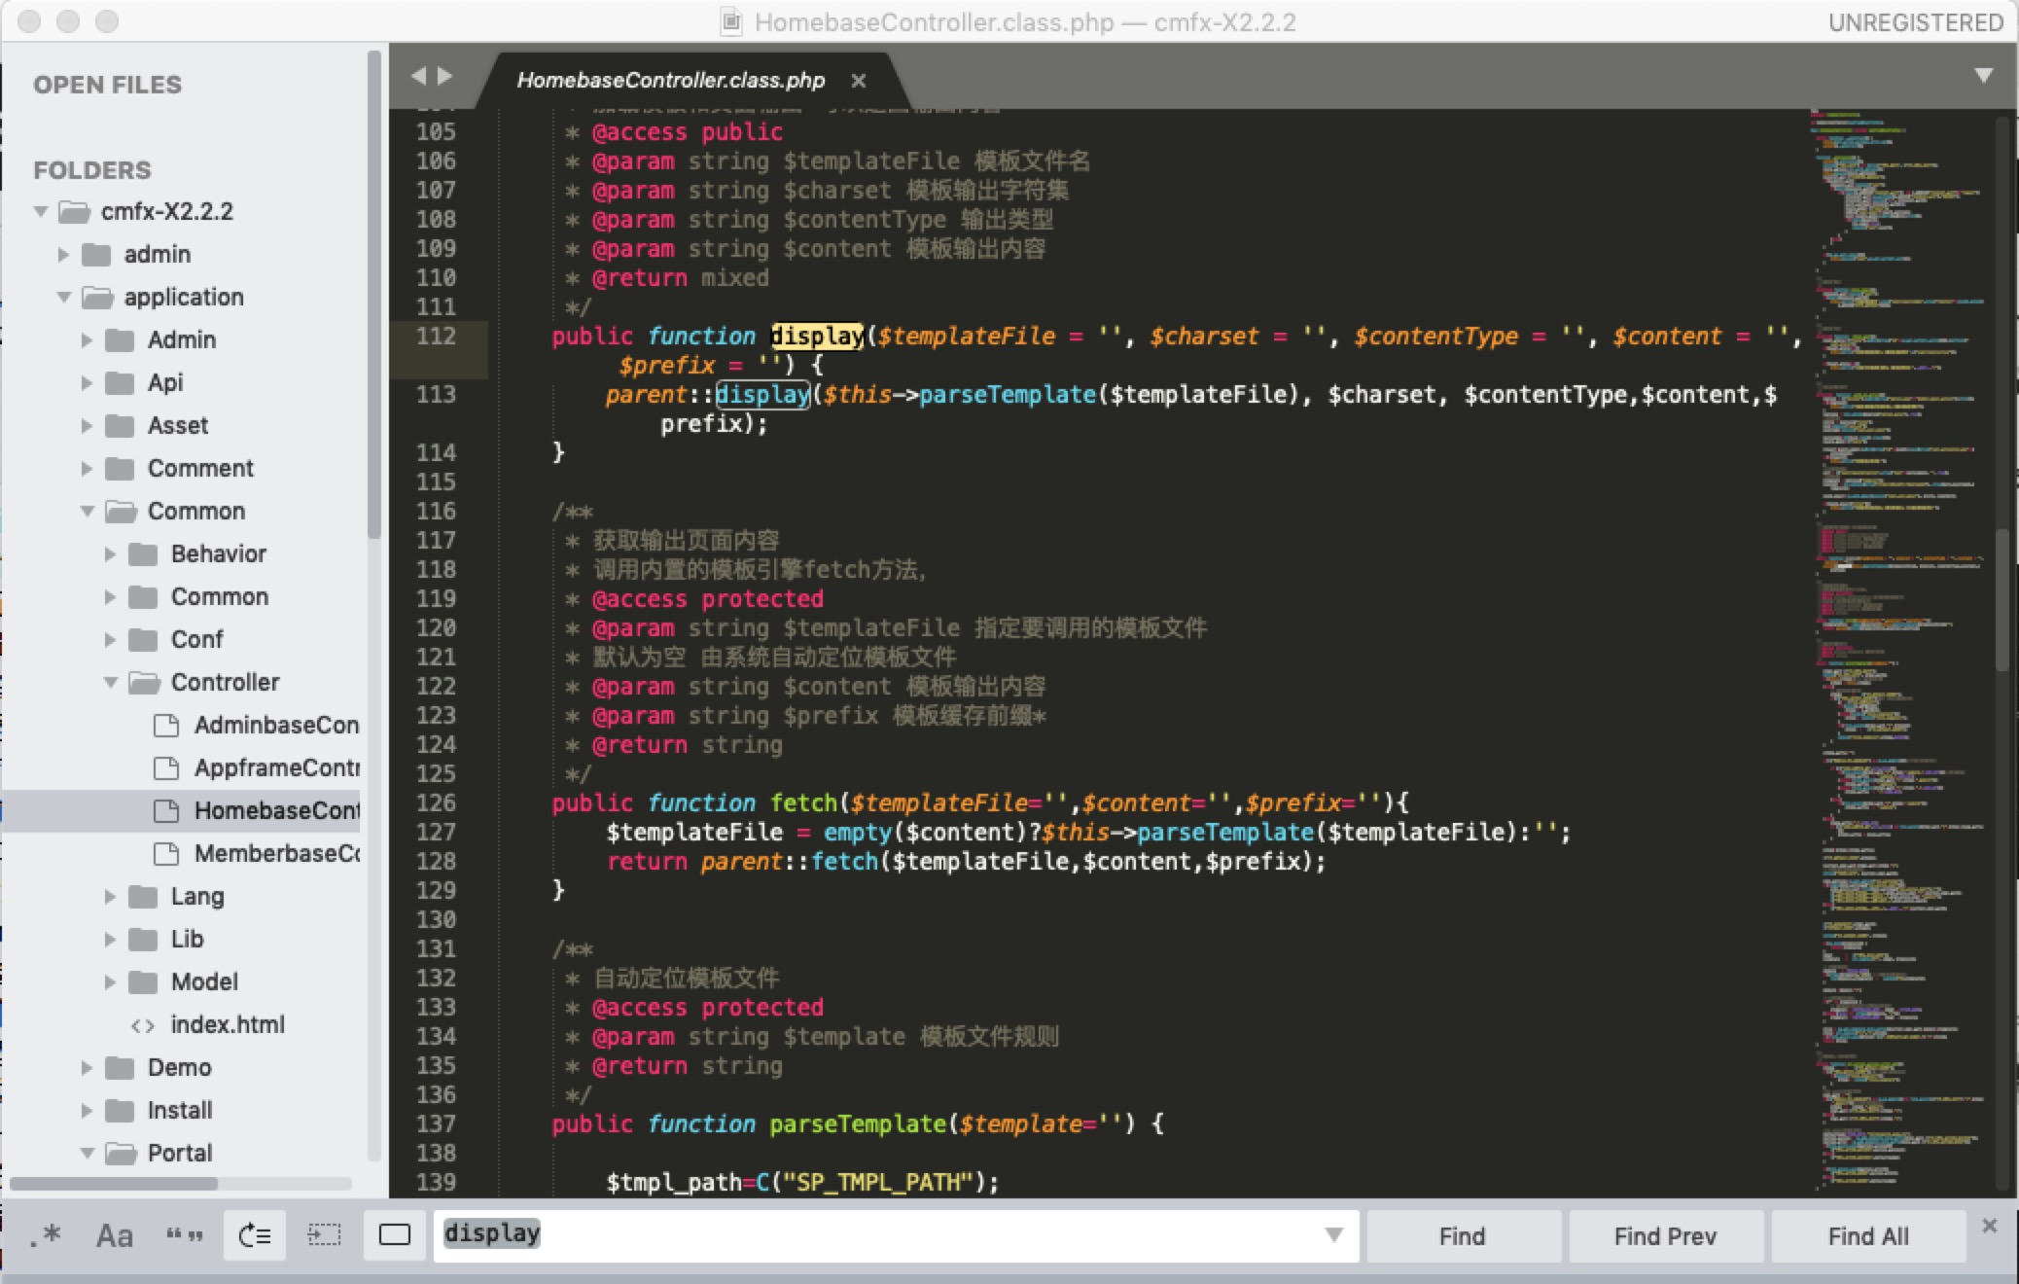Screen dimensions: 2019x1284
Task: Toggle whole word matching
Action: point(184,1235)
